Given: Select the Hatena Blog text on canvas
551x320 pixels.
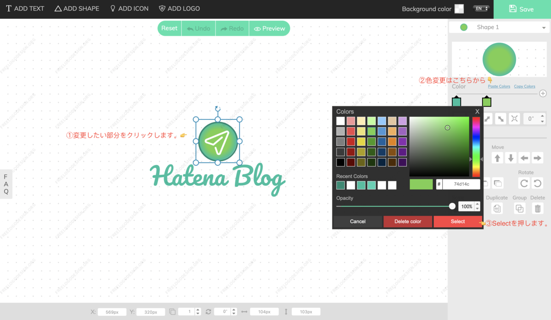Looking at the screenshot, I should 218,180.
